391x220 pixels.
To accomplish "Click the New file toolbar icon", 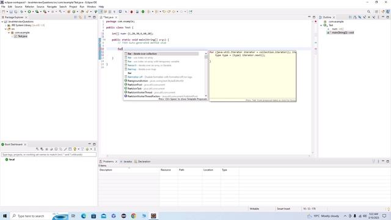I will (x=3, y=12).
